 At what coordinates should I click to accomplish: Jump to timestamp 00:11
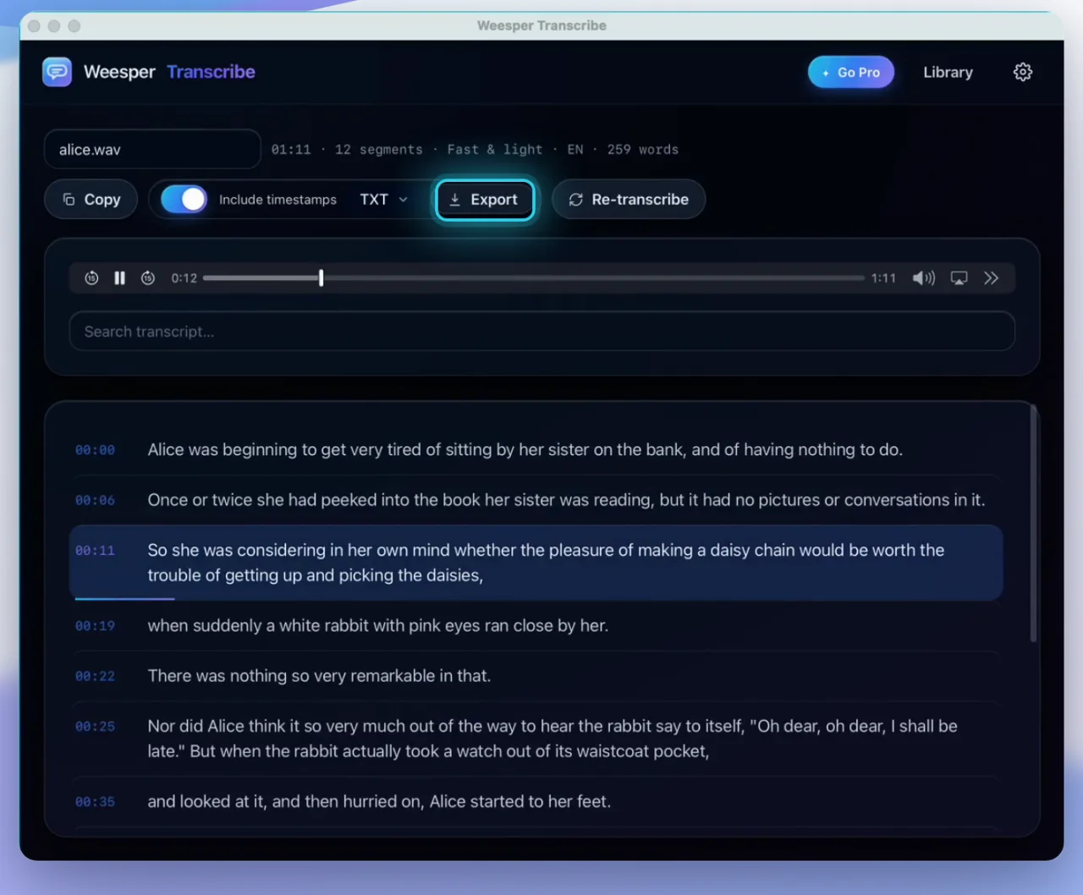(x=95, y=551)
